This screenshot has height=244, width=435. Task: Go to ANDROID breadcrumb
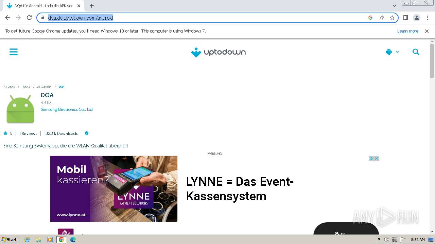pos(10,87)
